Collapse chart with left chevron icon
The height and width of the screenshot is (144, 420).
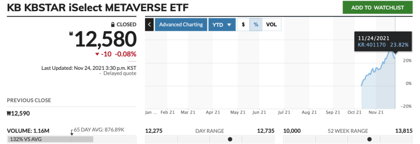149,24
